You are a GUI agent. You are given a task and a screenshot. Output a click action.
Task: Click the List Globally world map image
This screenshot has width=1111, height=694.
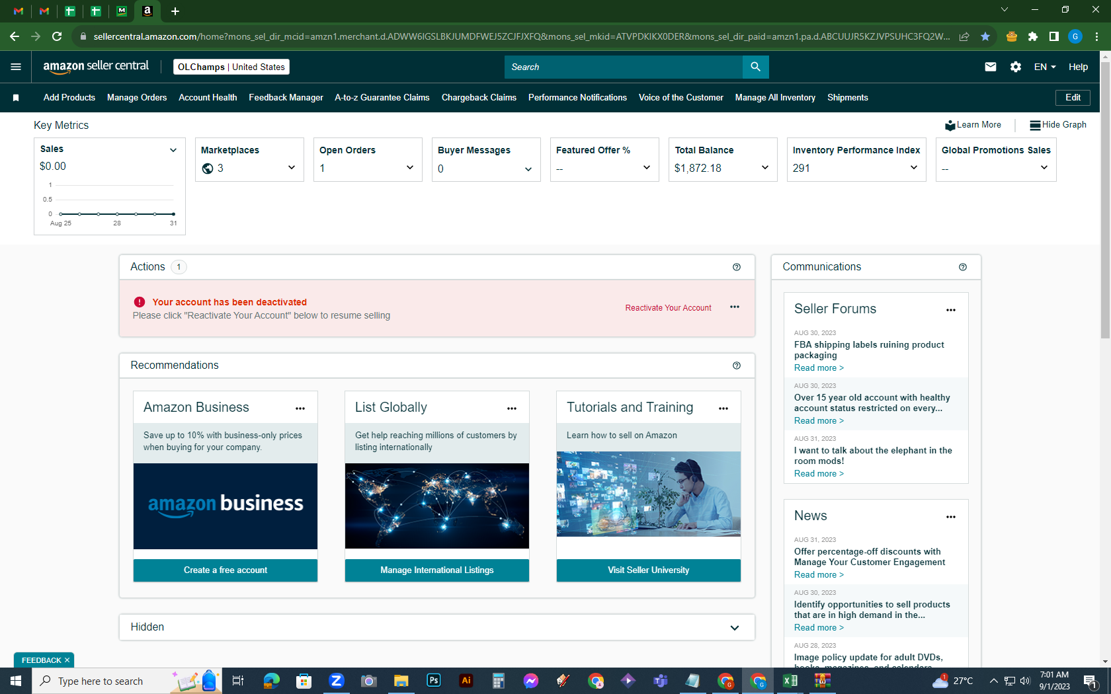coord(437,506)
